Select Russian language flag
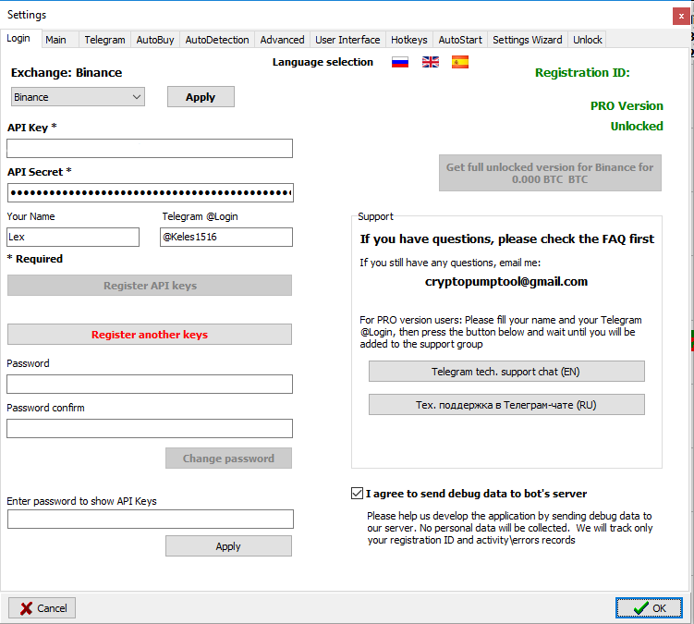The width and height of the screenshot is (694, 624). 399,63
